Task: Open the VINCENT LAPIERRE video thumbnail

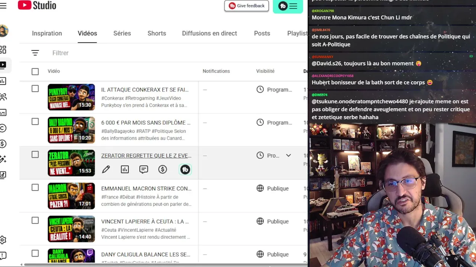Action: click(71, 229)
